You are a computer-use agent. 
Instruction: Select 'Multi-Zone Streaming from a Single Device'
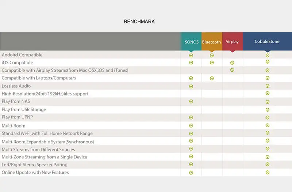[44, 157]
